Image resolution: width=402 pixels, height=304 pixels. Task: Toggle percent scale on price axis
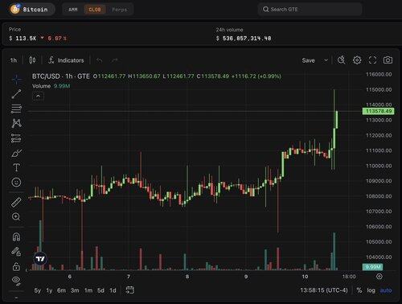coord(359,290)
